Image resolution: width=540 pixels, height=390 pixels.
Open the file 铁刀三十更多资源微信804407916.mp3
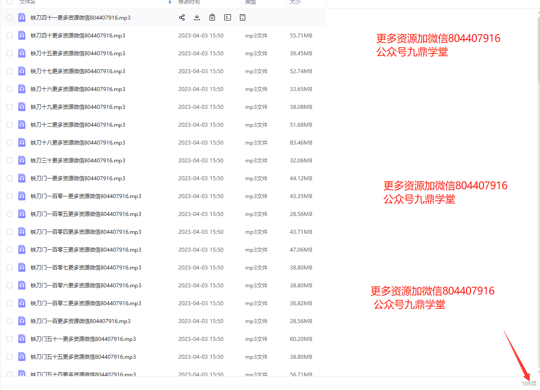pyautogui.click(x=78, y=160)
